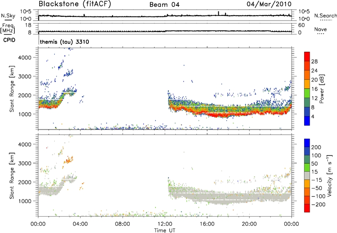Image resolution: width=337 pixels, height=233 pixels.
Task: Click the Freq. [MHz] axis label
Action: click(8, 28)
